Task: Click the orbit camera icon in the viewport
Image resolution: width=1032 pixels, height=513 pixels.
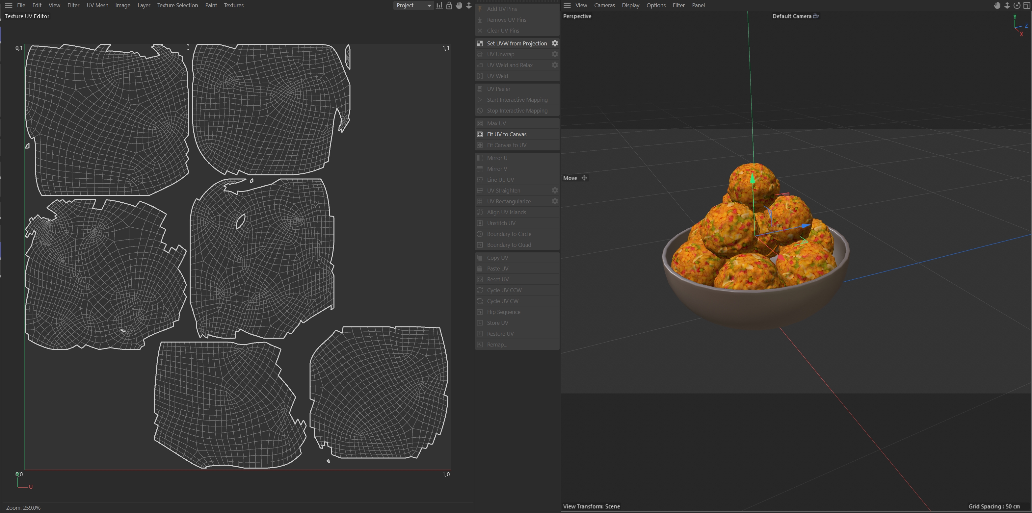Action: tap(1017, 5)
